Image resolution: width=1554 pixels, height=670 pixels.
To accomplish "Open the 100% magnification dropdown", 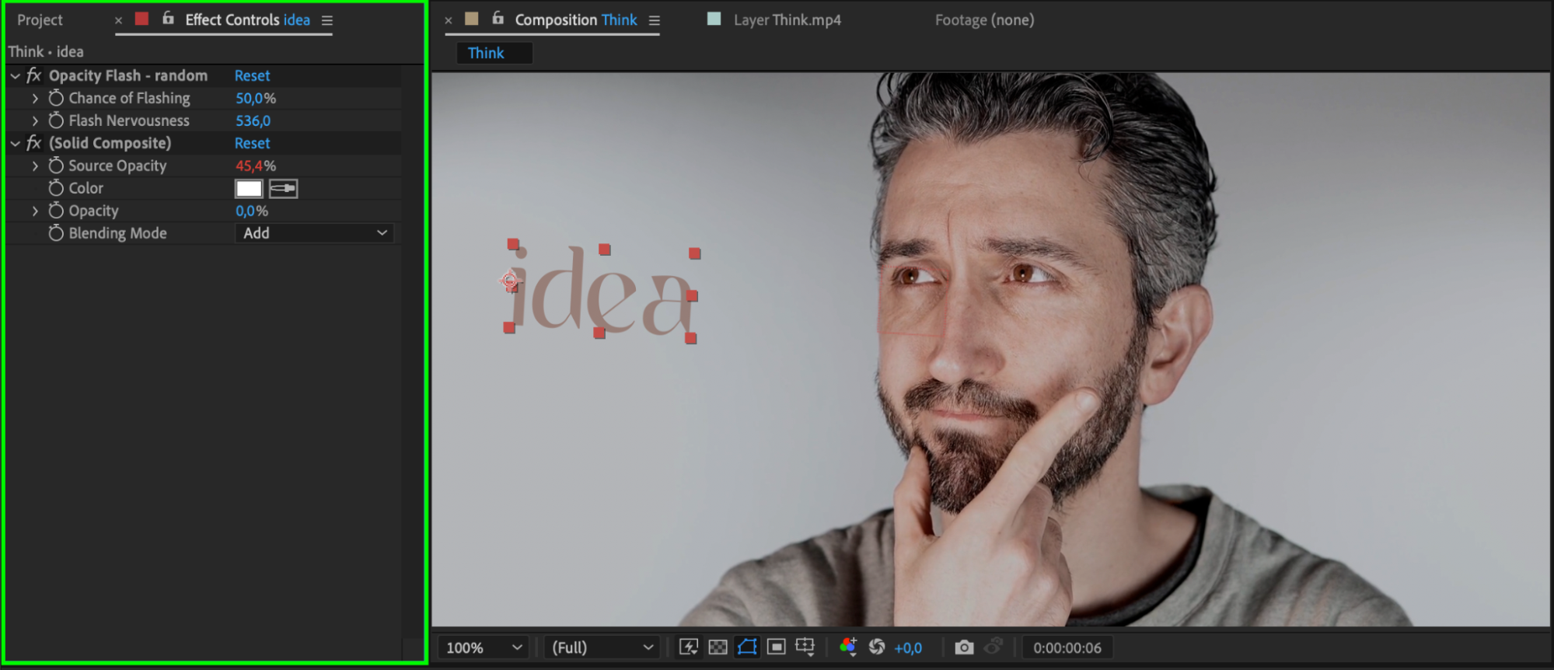I will pos(484,647).
